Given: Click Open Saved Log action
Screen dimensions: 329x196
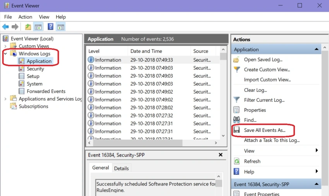Looking at the screenshot, I should (263, 60).
